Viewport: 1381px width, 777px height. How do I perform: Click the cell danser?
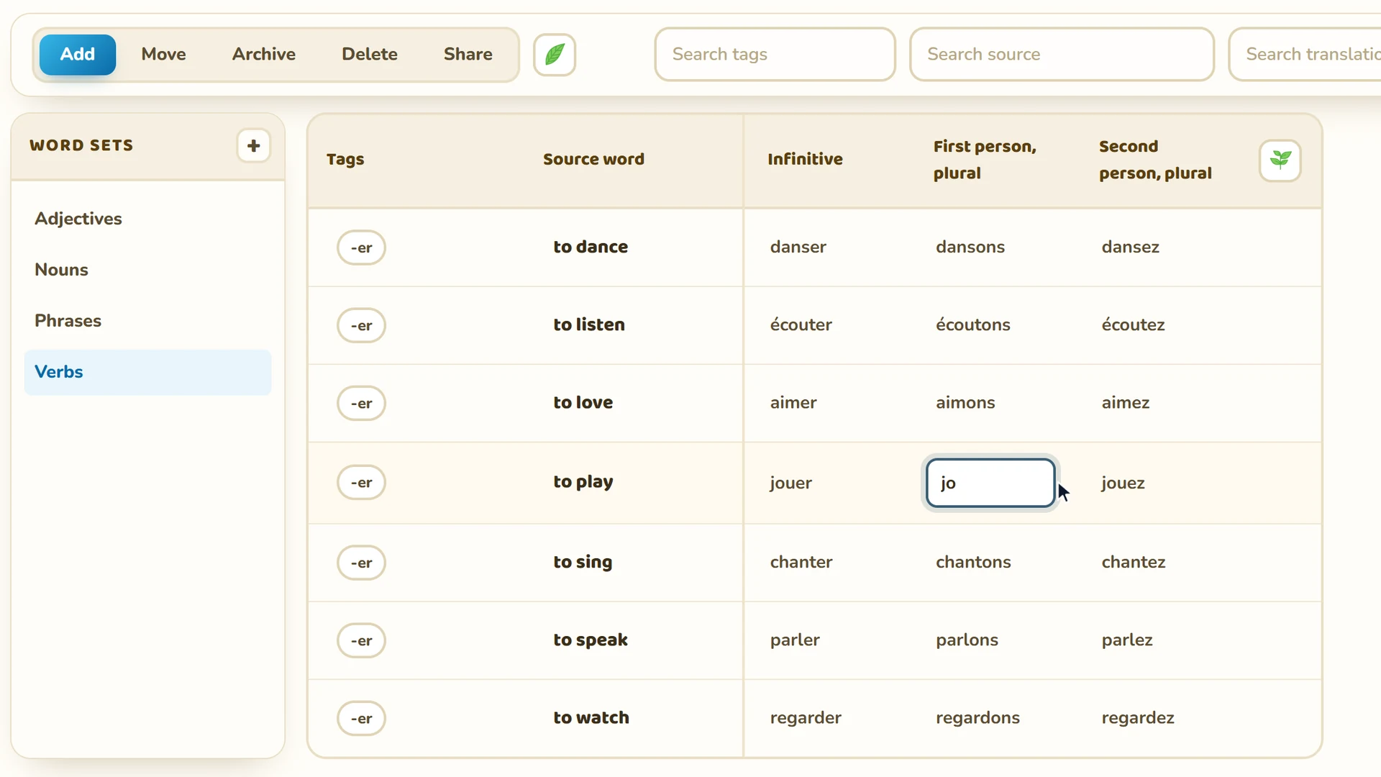[x=798, y=247]
